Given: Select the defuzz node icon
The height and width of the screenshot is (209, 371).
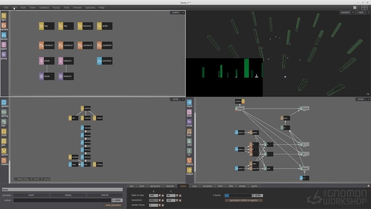Looking at the screenshot, I should coord(189,160).
